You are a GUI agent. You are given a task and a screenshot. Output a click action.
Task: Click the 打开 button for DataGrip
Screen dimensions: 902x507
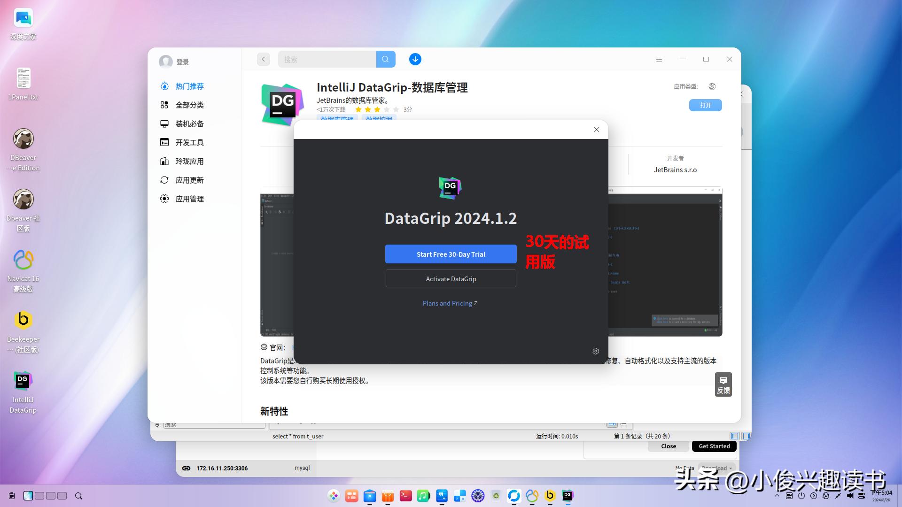705,105
